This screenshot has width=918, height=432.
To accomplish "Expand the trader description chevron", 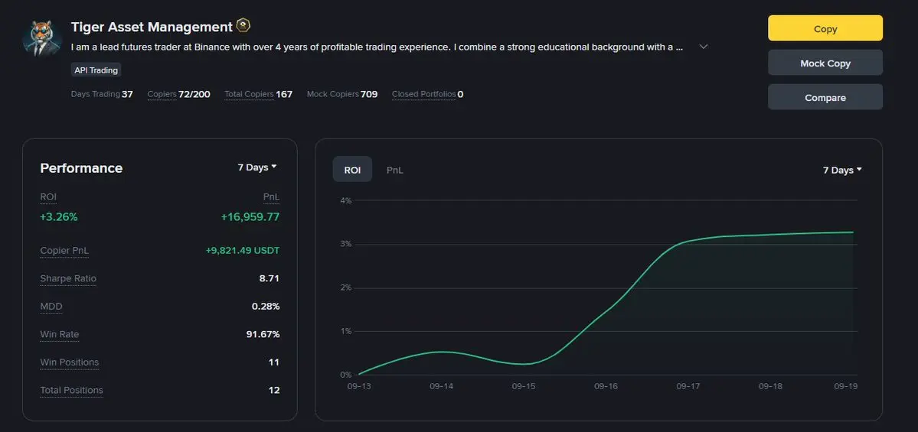I will point(704,47).
